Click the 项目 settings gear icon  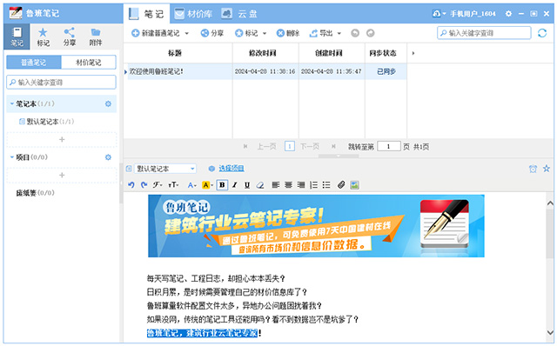[x=108, y=157]
